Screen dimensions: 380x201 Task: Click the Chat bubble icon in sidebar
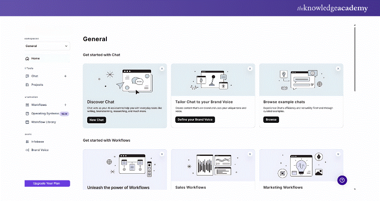[27, 76]
